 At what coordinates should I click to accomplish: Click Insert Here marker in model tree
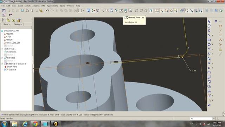tap(11, 67)
